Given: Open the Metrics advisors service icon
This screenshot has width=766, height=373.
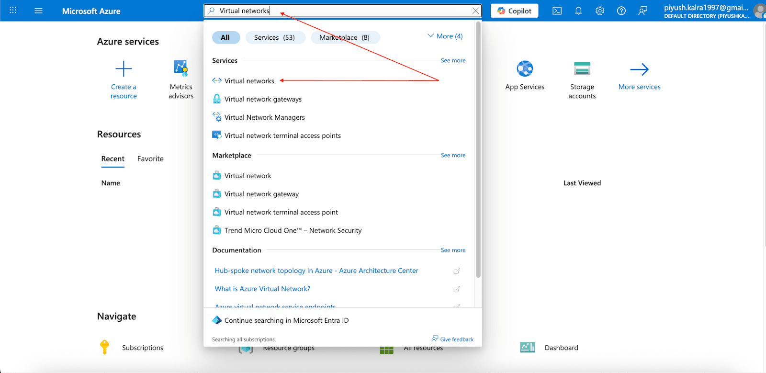Looking at the screenshot, I should (x=181, y=69).
